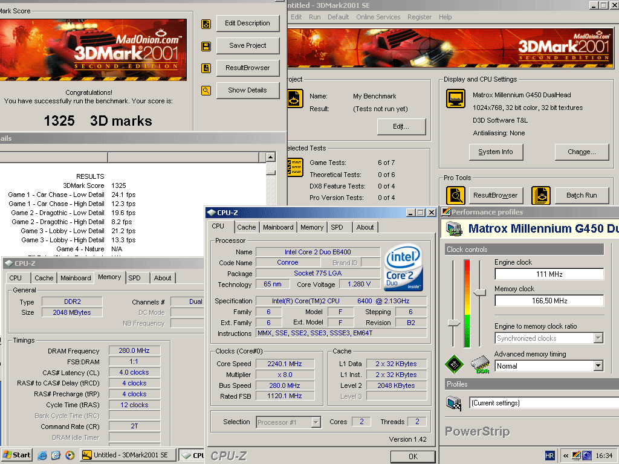
Task: Open the Help menu in 3DMark2001
Action: pyautogui.click(x=446, y=17)
